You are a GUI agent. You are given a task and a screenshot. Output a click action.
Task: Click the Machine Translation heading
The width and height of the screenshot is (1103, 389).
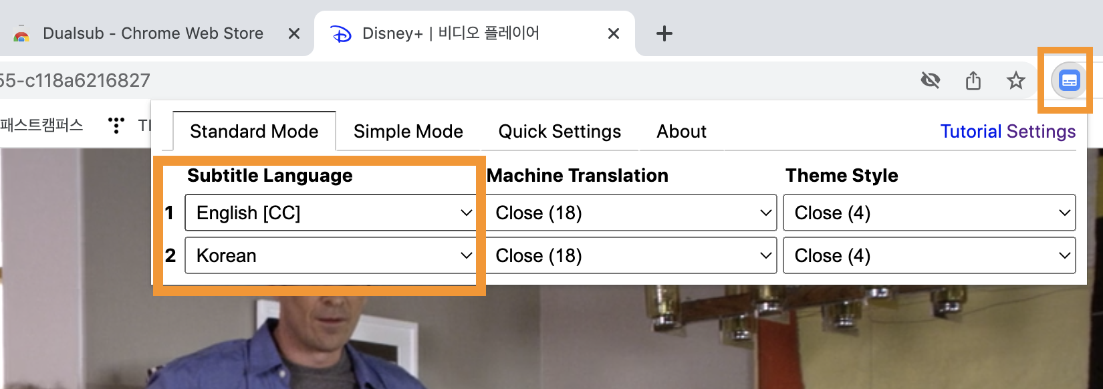pyautogui.click(x=578, y=175)
